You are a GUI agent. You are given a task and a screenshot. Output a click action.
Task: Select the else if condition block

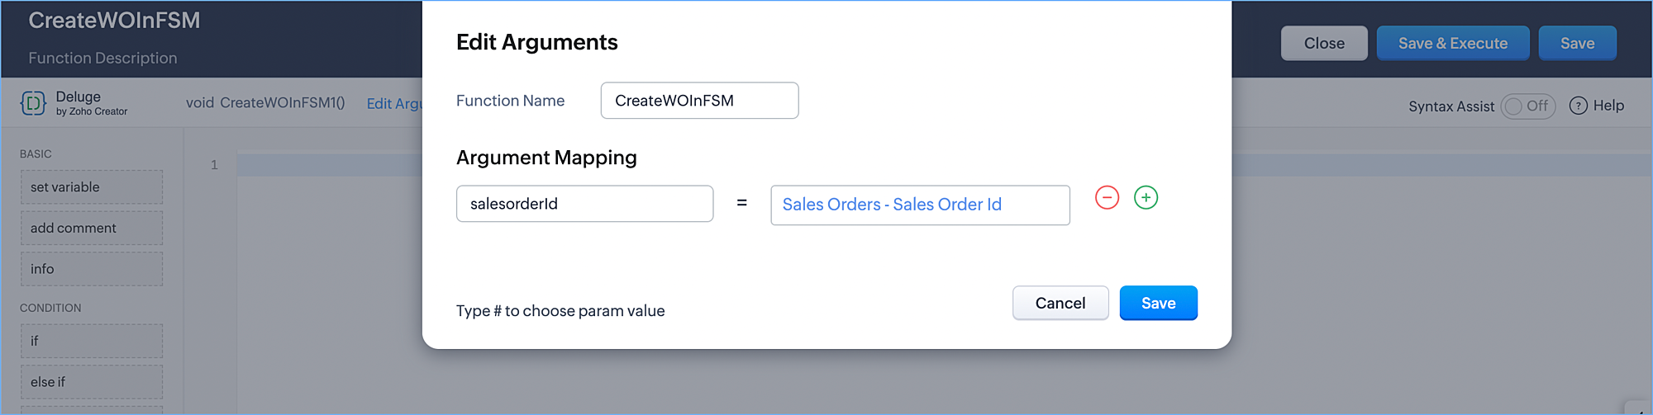[92, 382]
